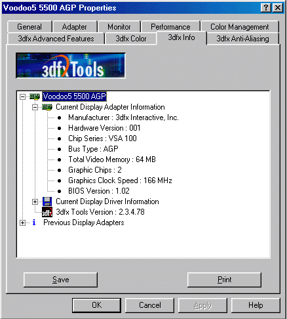Click the blue info icon for Previous Display Adapters
Screen dimensions: 287x319
(x=34, y=223)
